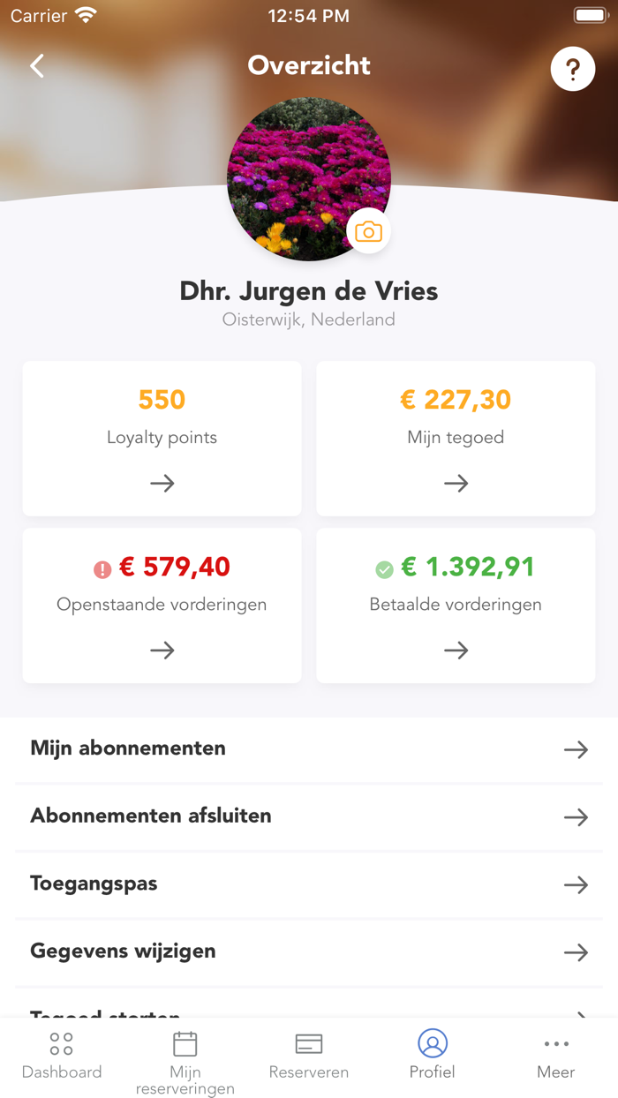Select the camera icon on the profile photo
The image size is (618, 1098).
coord(368,231)
